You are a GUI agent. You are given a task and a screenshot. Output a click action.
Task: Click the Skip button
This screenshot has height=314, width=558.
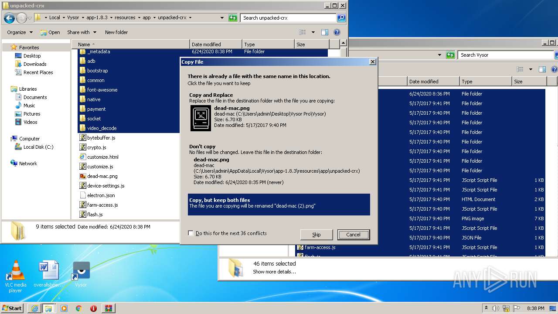click(316, 235)
